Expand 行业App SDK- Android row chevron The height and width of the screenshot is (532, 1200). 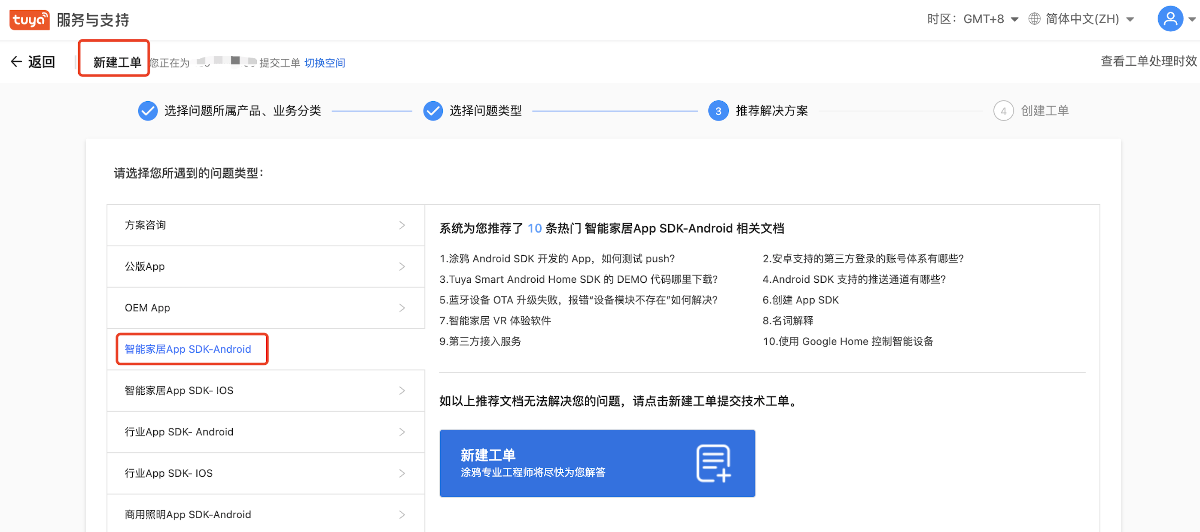pos(402,432)
